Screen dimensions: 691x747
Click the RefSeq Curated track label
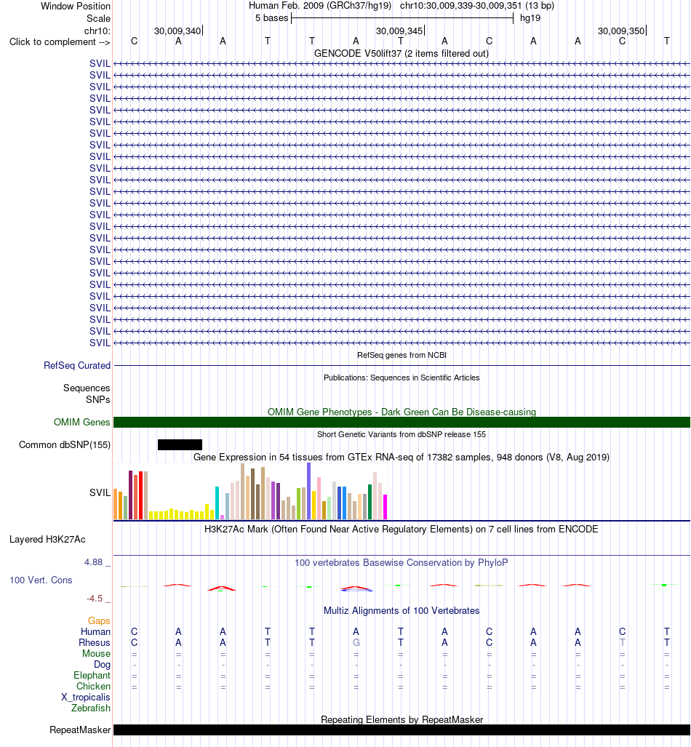tap(76, 365)
